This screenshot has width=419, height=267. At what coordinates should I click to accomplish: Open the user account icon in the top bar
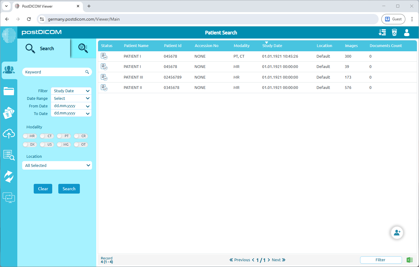[x=407, y=32]
